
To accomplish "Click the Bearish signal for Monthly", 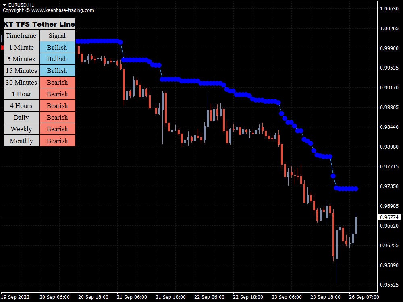I will pyautogui.click(x=58, y=141).
